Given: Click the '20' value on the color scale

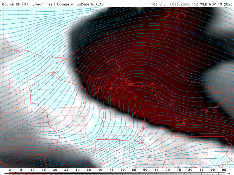Looking at the screenshot, I should click(x=55, y=170).
